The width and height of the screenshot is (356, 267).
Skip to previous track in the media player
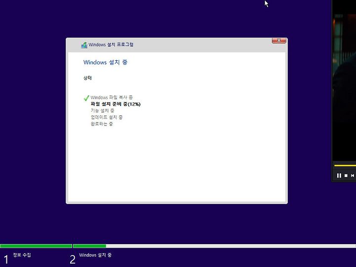(353, 175)
